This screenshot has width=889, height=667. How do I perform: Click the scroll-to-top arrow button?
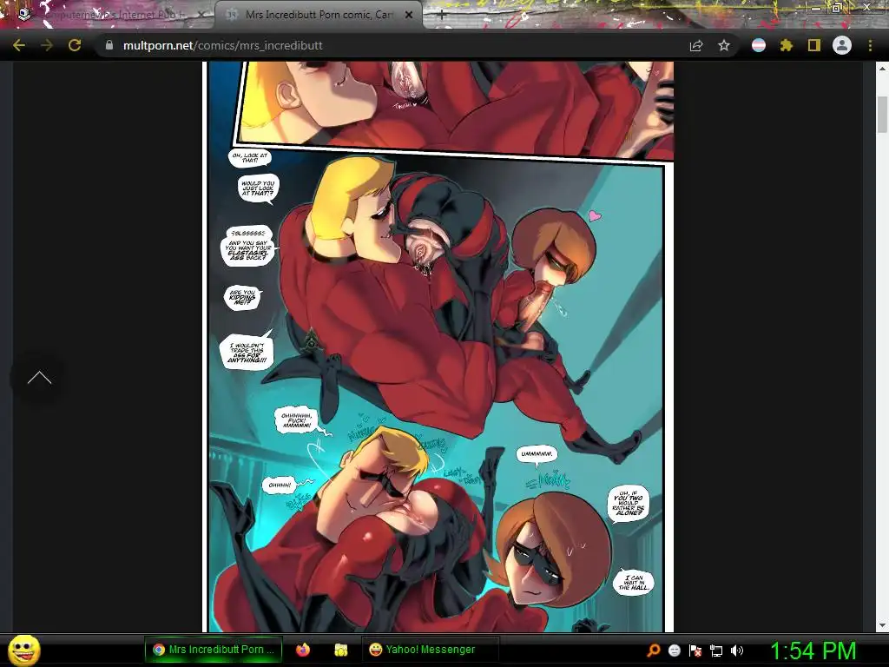pyautogui.click(x=39, y=378)
